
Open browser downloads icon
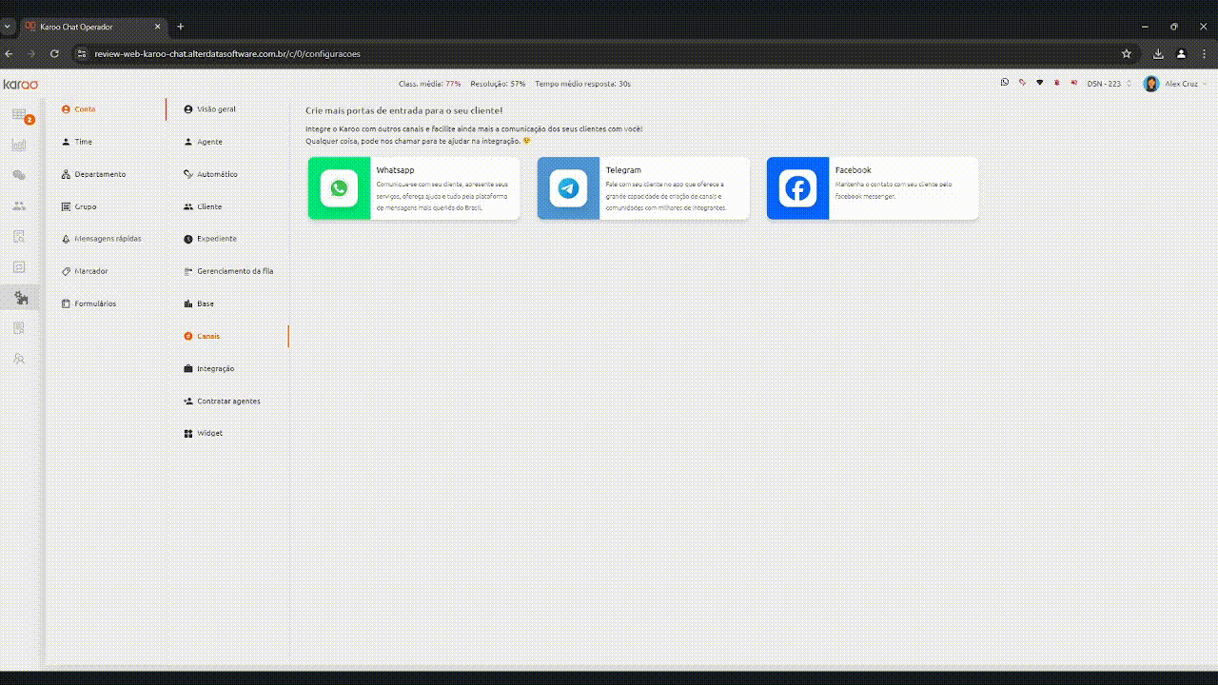pos(1159,54)
